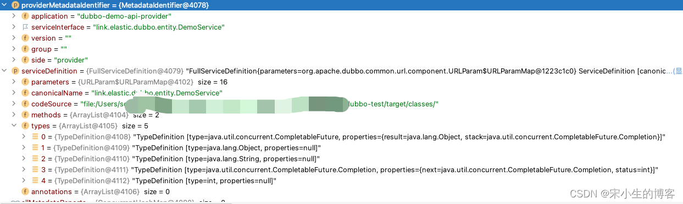This screenshot has width=683, height=204.
Task: Click the property icon of serviceDefinition
Action: pos(15,71)
